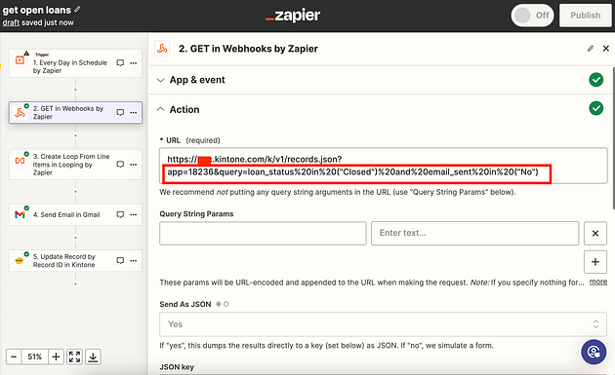Zoom out the canvas with minus button
The image size is (615, 375).
14,356
